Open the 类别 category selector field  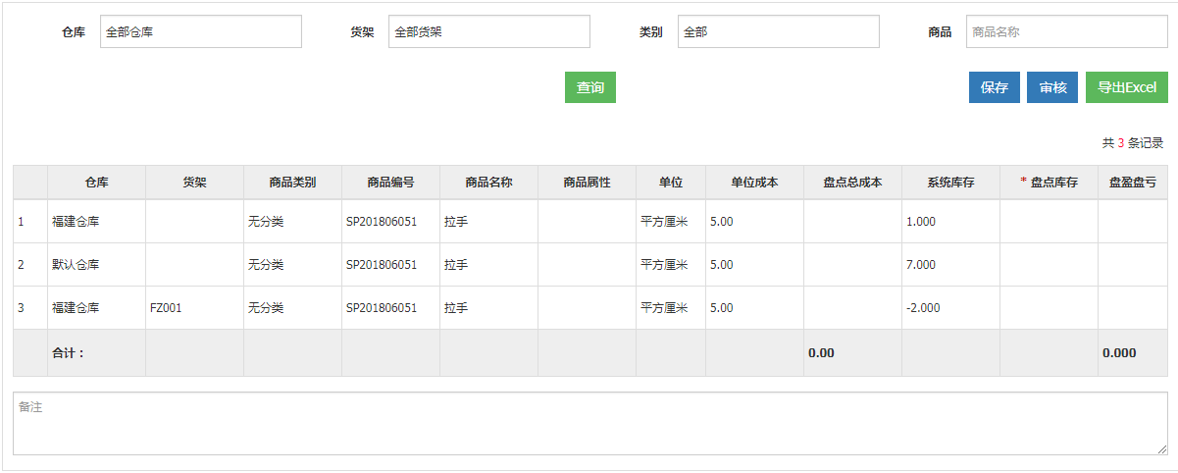click(779, 31)
